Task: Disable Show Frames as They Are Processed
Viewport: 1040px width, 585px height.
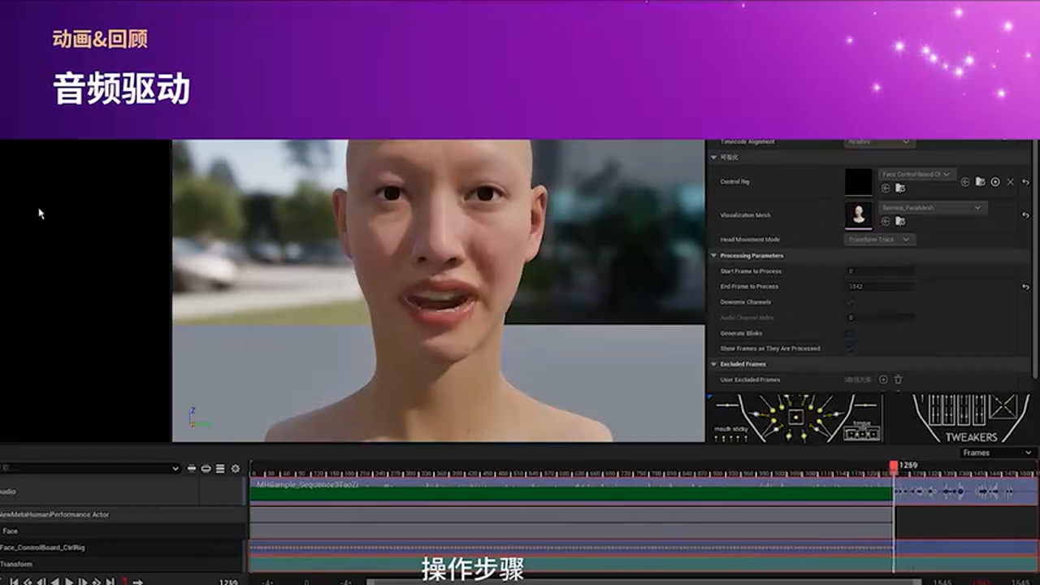Action: pos(850,349)
